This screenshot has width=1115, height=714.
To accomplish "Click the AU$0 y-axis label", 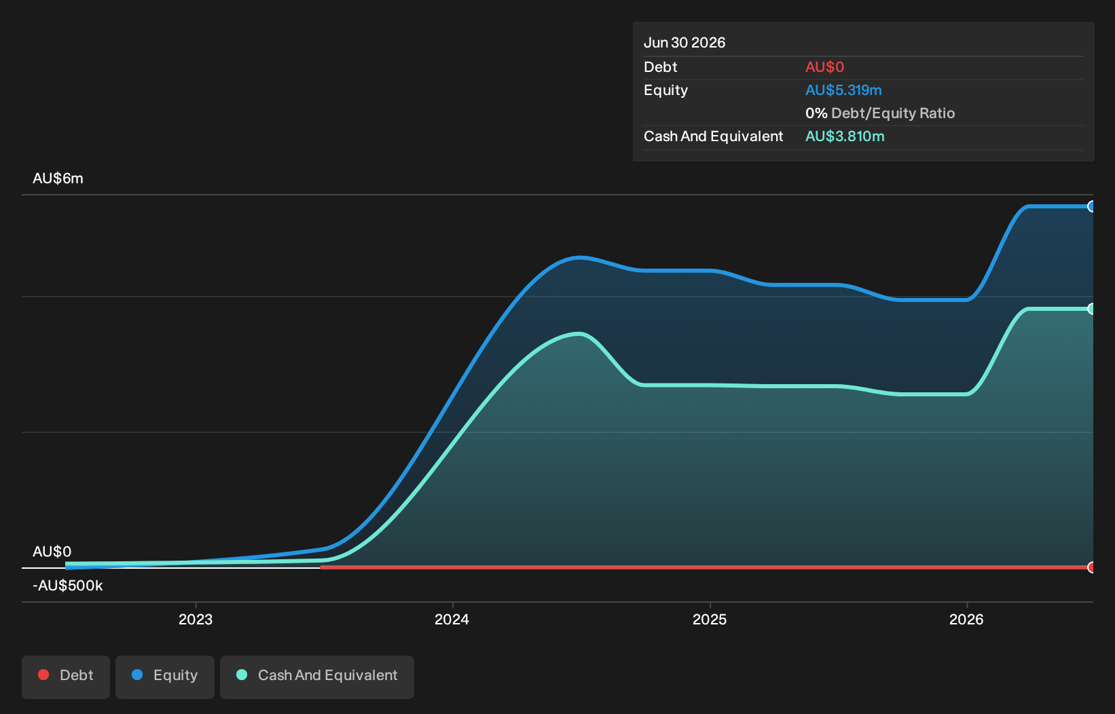I will (52, 551).
